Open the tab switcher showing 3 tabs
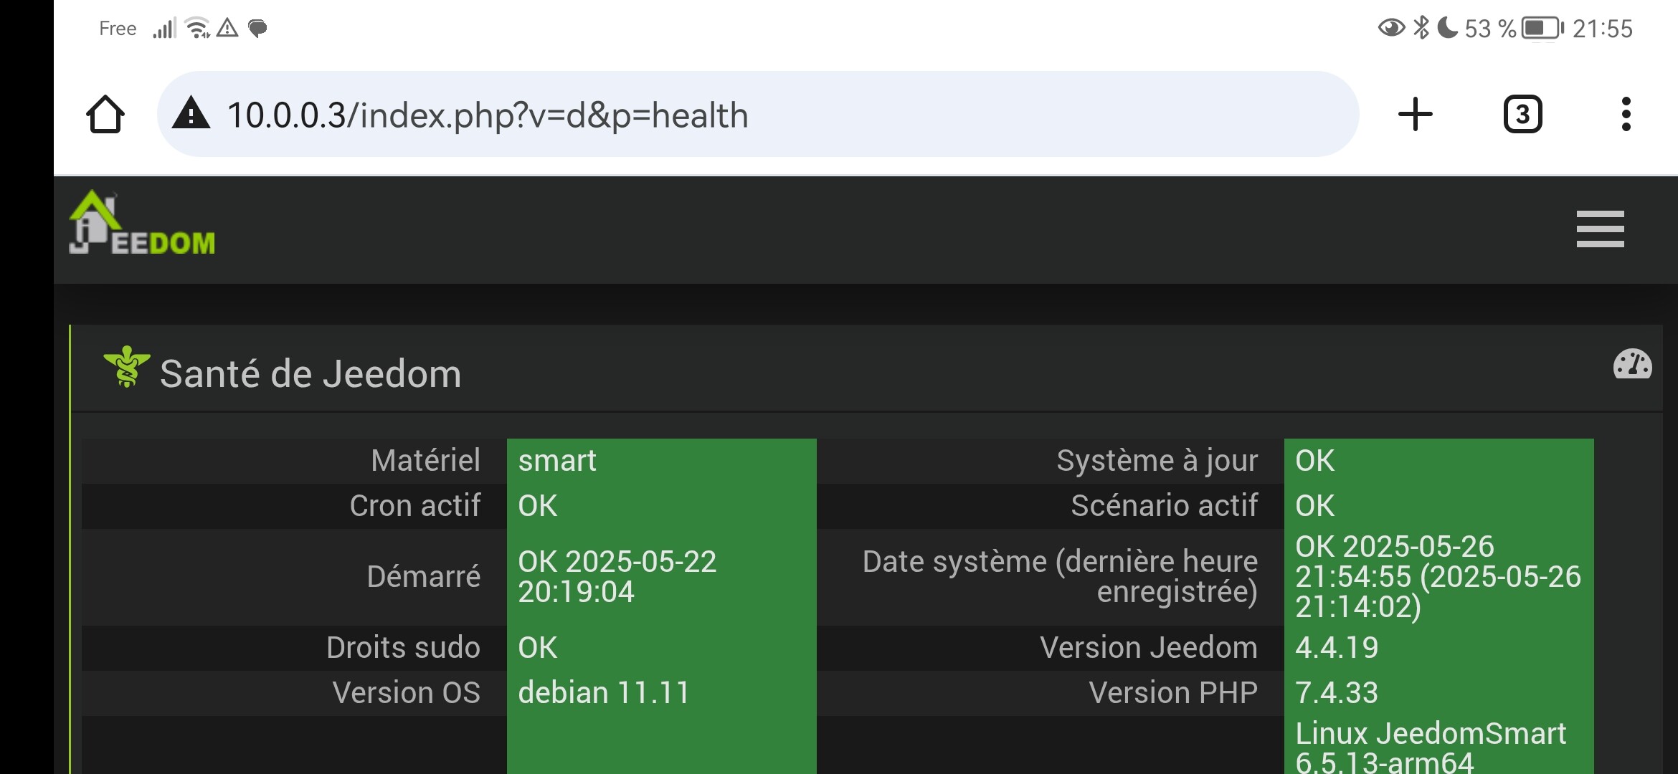The width and height of the screenshot is (1678, 774). coord(1522,115)
